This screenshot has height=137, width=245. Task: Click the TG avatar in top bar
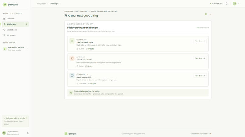pyautogui.click(x=235, y=4)
